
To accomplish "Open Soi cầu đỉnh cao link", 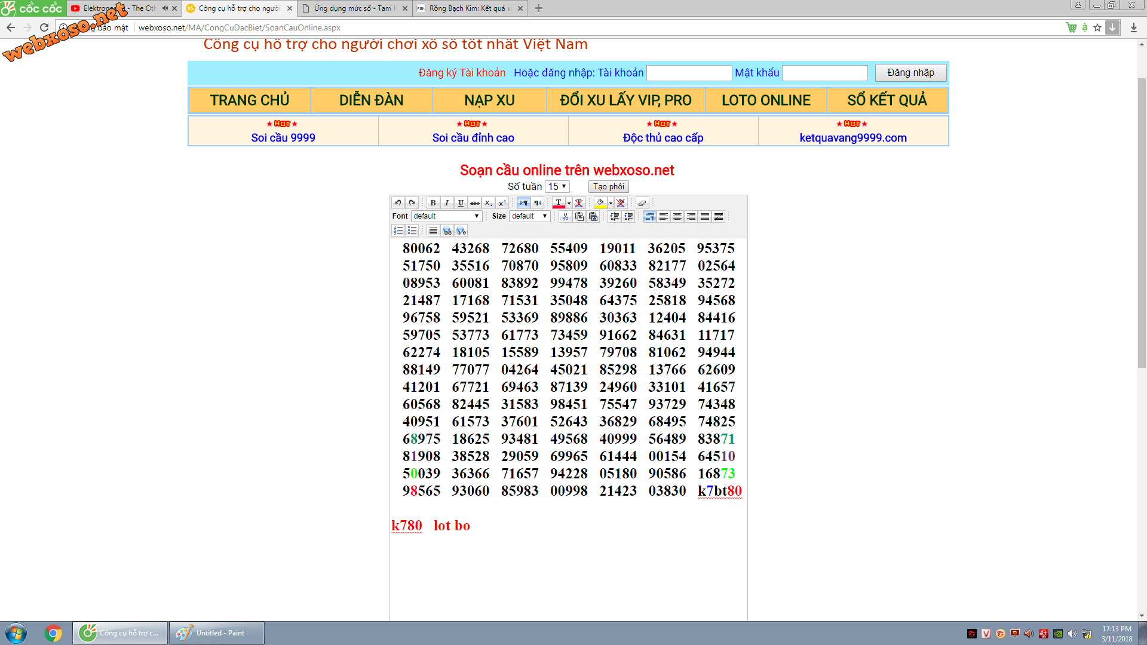I will tap(473, 137).
